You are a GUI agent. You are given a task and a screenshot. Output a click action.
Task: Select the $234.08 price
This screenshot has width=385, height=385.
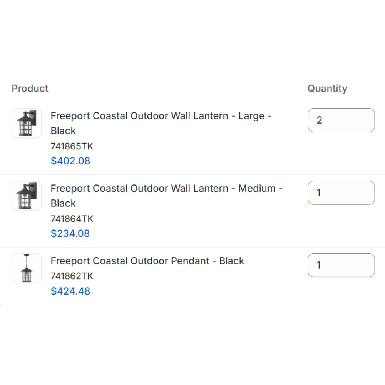70,233
